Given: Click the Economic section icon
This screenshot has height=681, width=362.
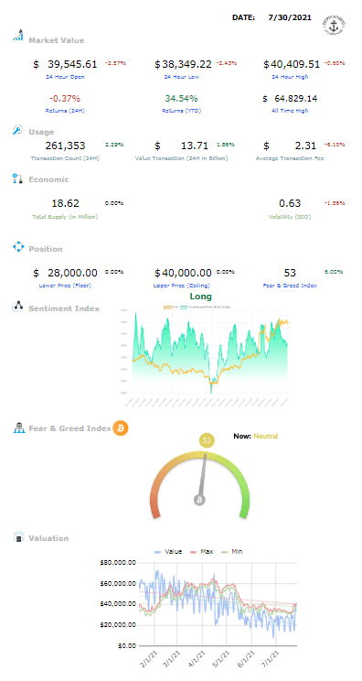Looking at the screenshot, I should (x=17, y=178).
